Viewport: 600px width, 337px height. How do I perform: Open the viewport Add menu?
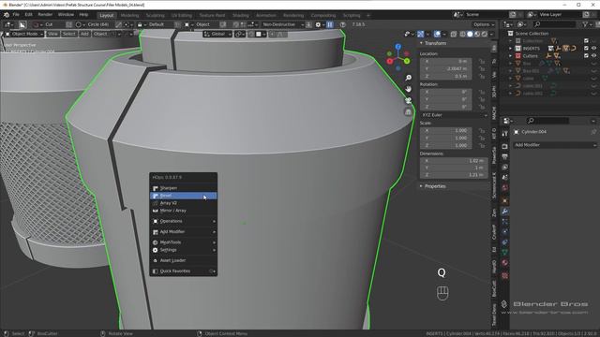pos(84,34)
